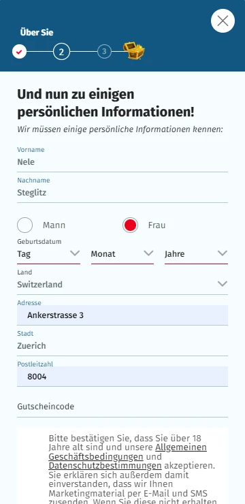Viewport: 245px width, 504px height.
Task: Open the Datenschutzbestimmungen link
Action: pos(105,465)
